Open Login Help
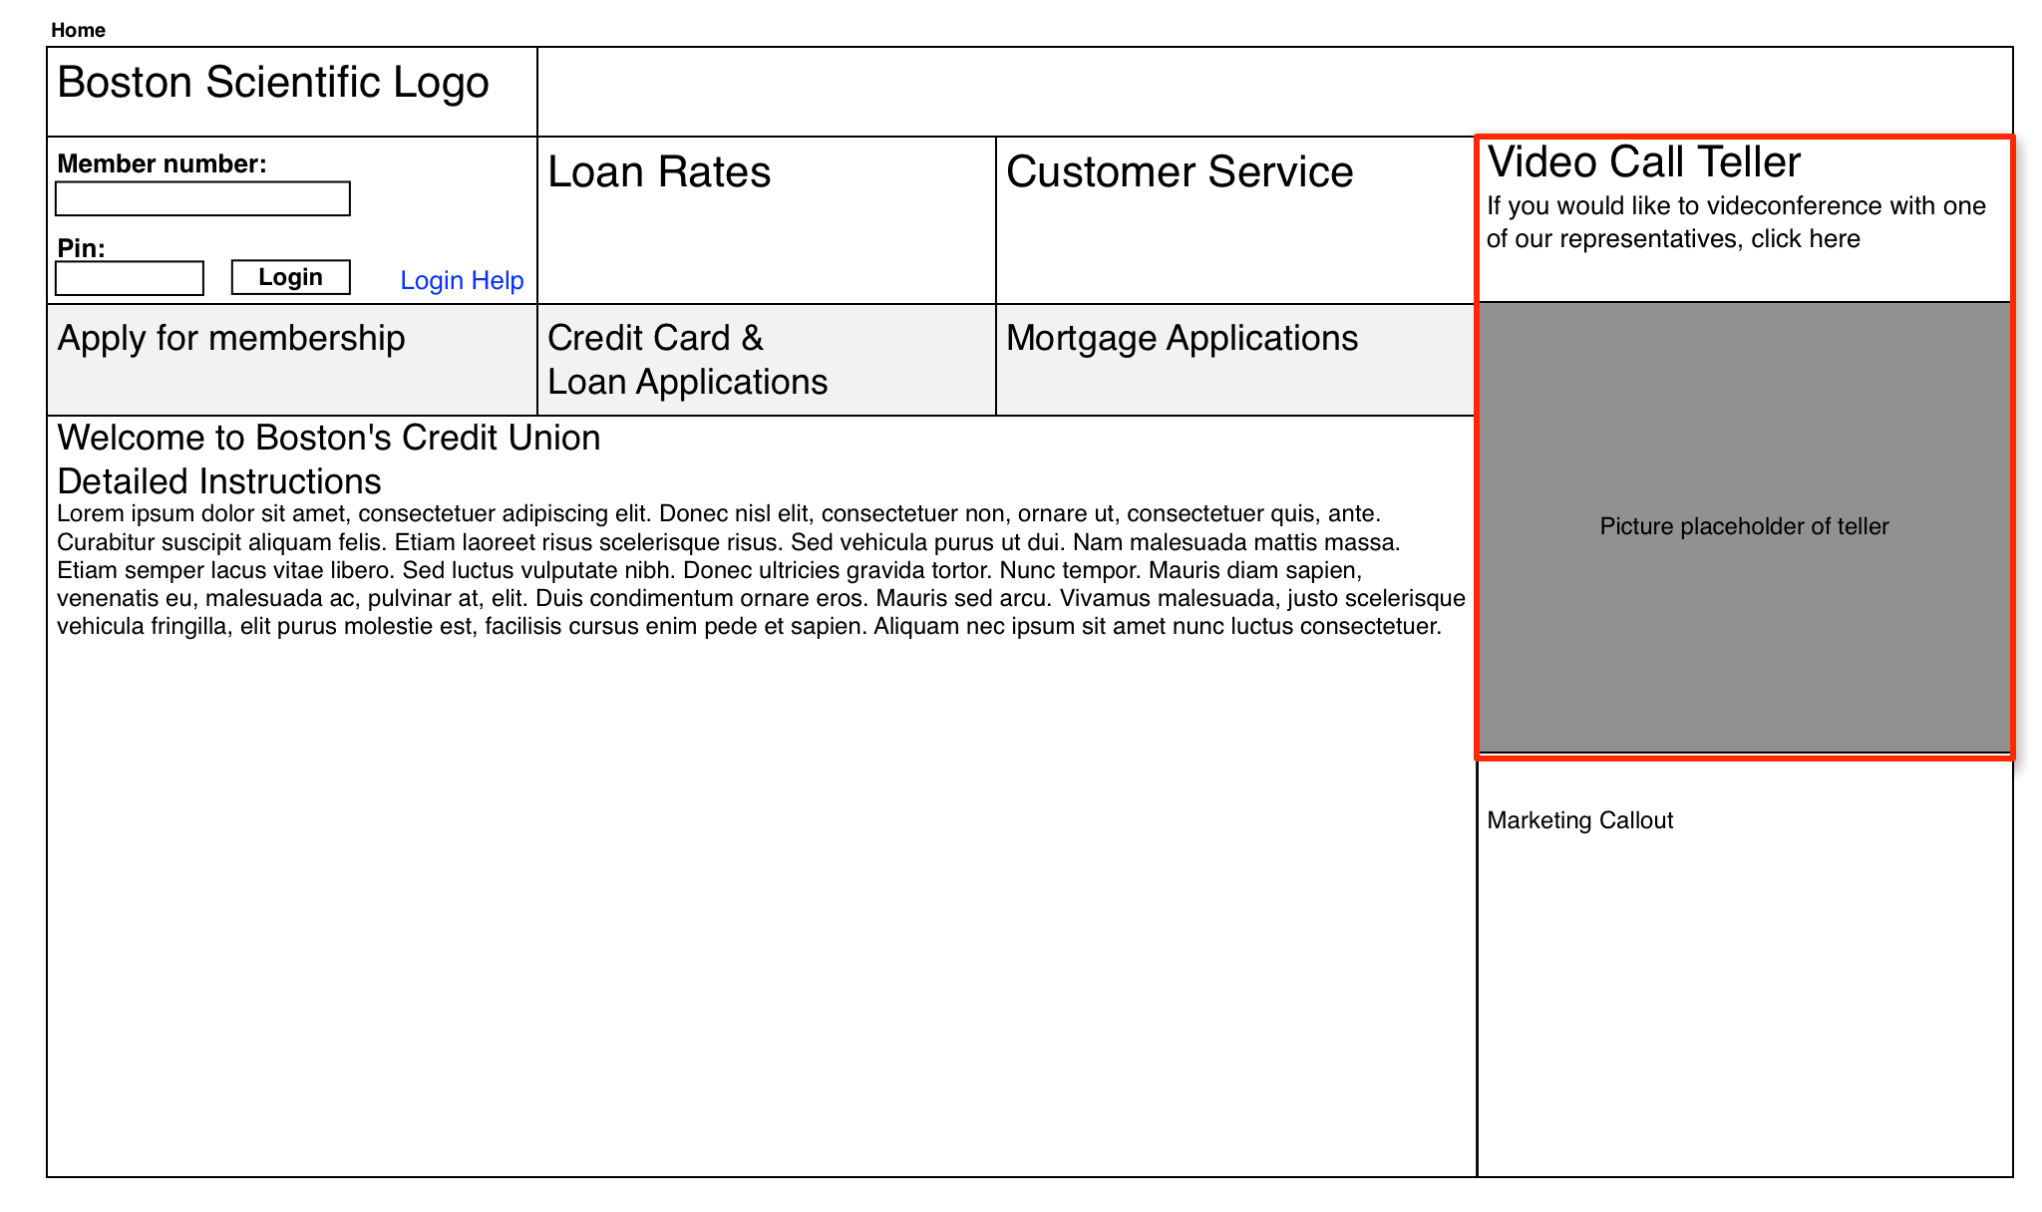This screenshot has width=2042, height=1212. (462, 280)
